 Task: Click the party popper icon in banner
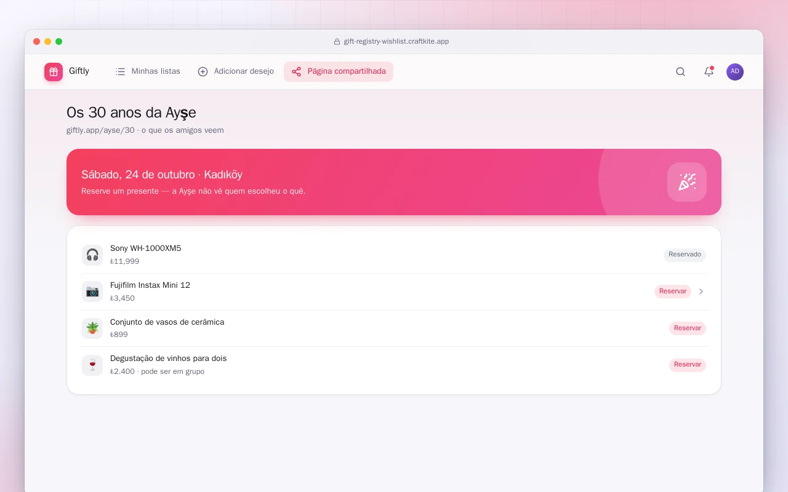(687, 182)
